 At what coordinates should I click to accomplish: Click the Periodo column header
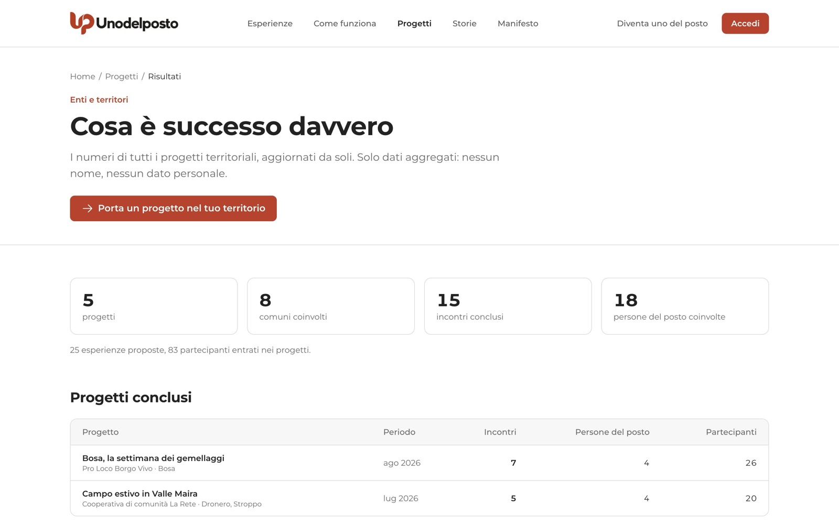[400, 432]
